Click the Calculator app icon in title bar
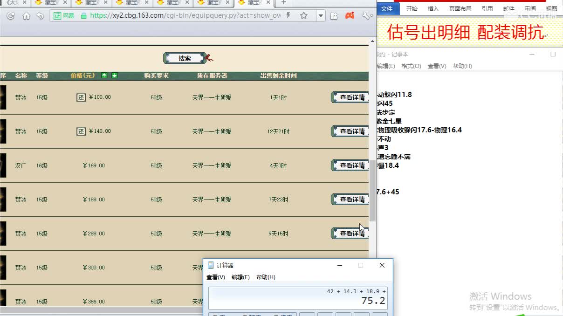The width and height of the screenshot is (563, 316). click(211, 265)
